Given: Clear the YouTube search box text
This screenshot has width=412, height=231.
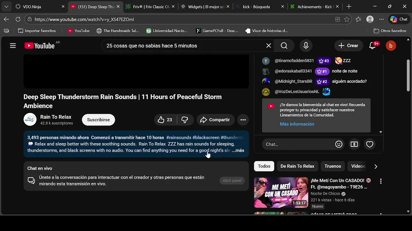Looking at the screenshot, I should 268,46.
